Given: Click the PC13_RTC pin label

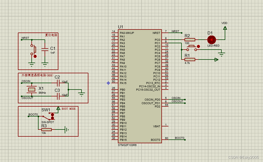Looking at the screenshot, I should (x=153, y=83).
